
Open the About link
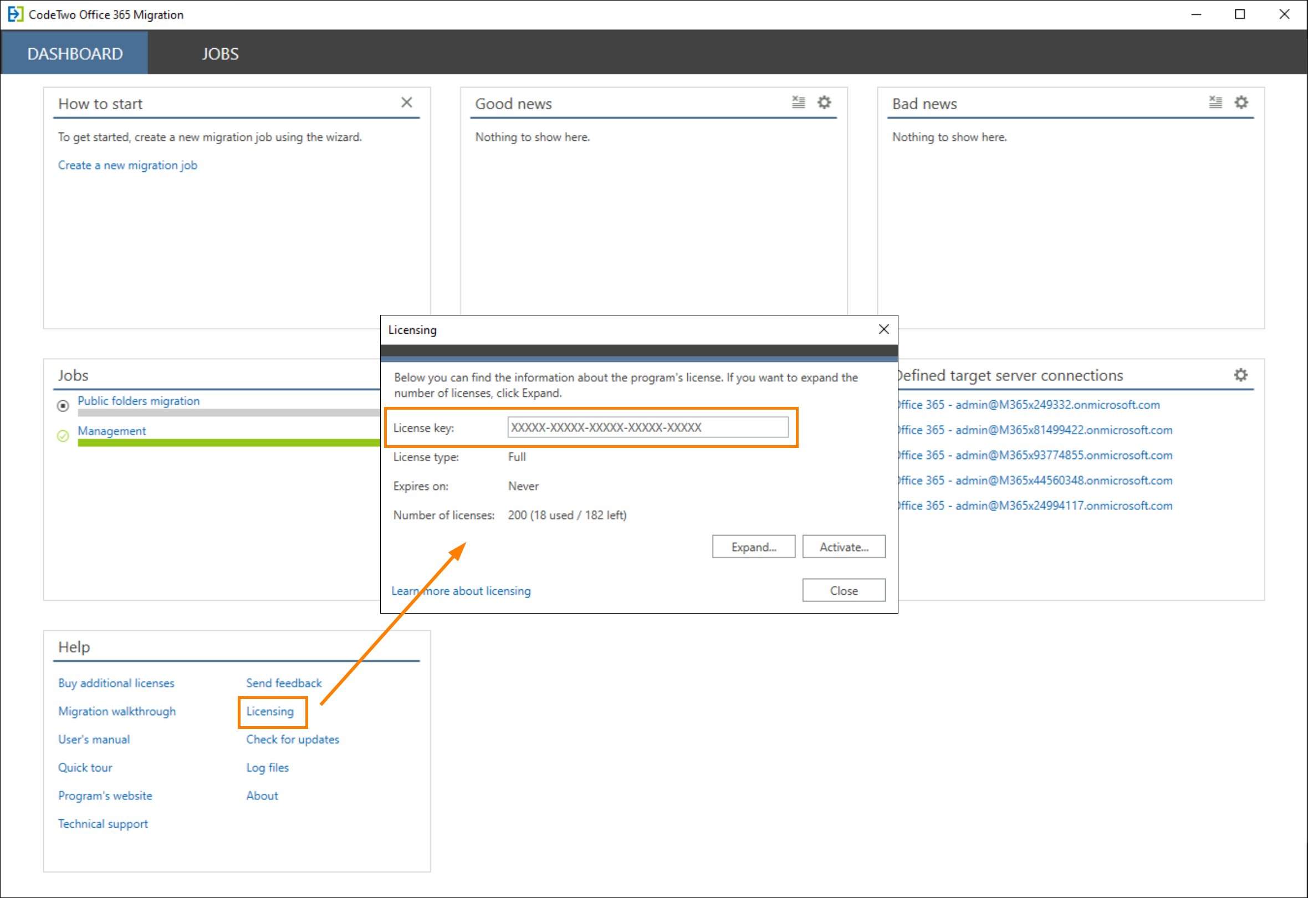[x=262, y=796]
